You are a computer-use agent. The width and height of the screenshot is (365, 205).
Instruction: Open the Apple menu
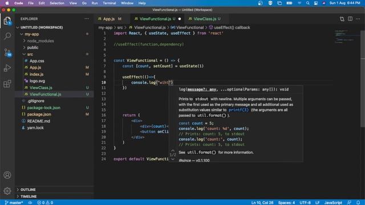tap(7, 3)
